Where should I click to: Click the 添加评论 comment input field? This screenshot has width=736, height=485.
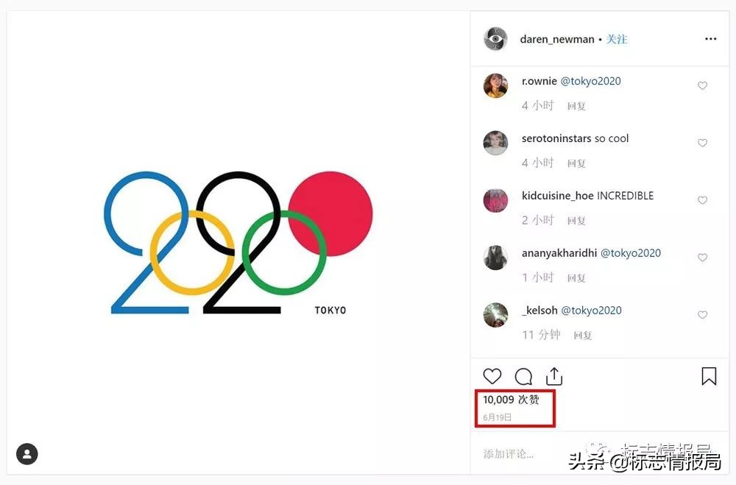coord(508,454)
